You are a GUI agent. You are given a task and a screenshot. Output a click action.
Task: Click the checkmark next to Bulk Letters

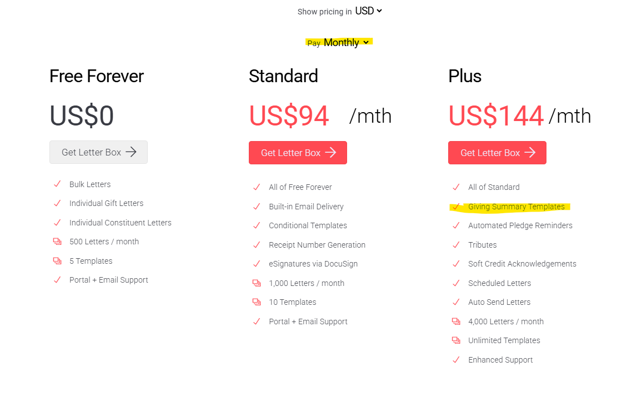(57, 184)
